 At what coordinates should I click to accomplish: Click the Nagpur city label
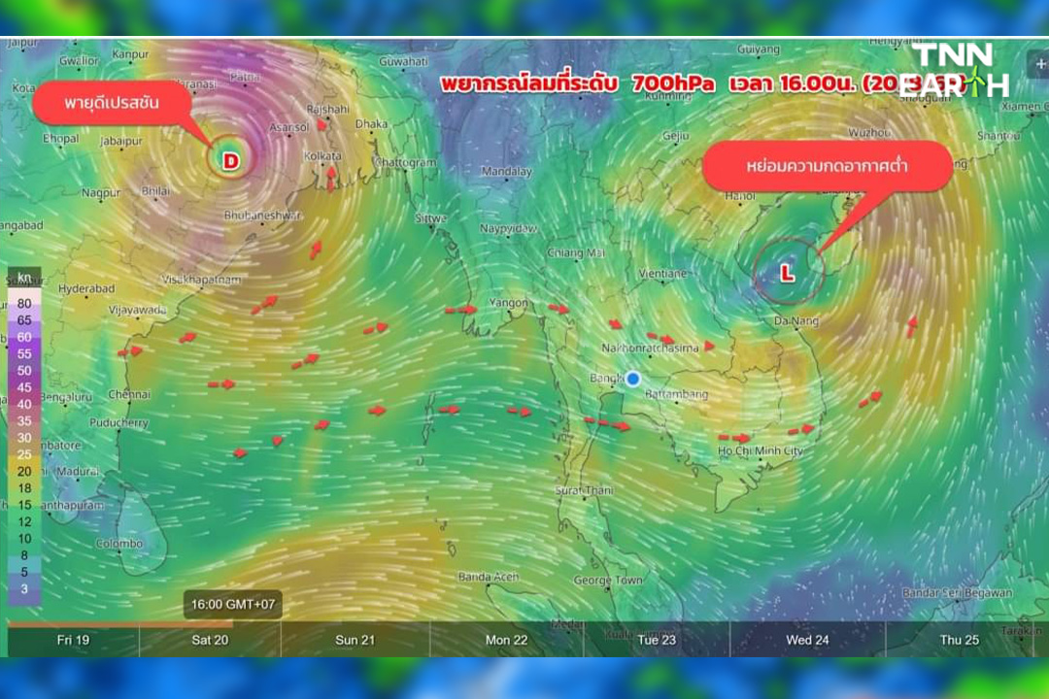point(101,192)
